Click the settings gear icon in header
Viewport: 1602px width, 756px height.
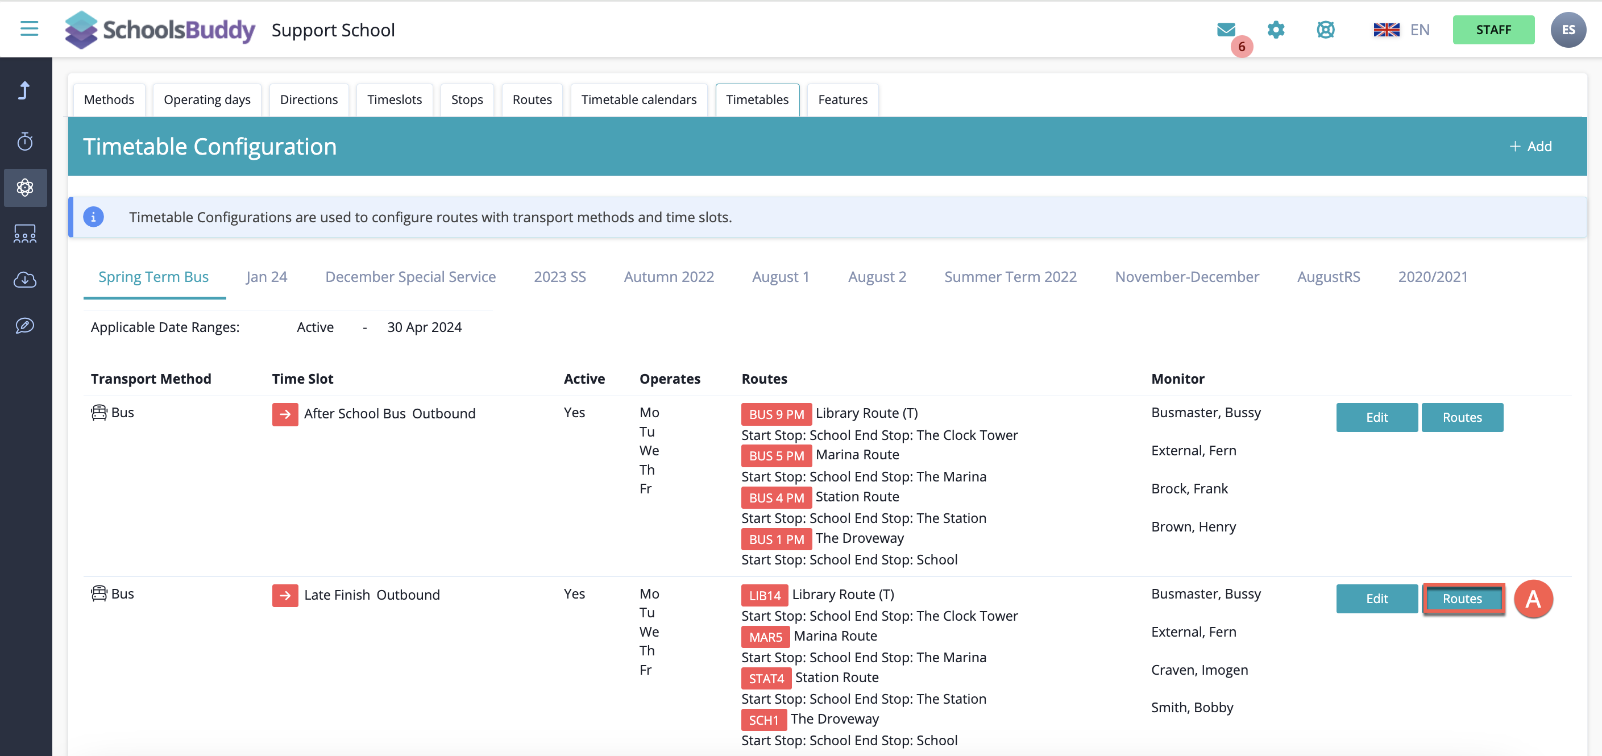pos(1276,29)
